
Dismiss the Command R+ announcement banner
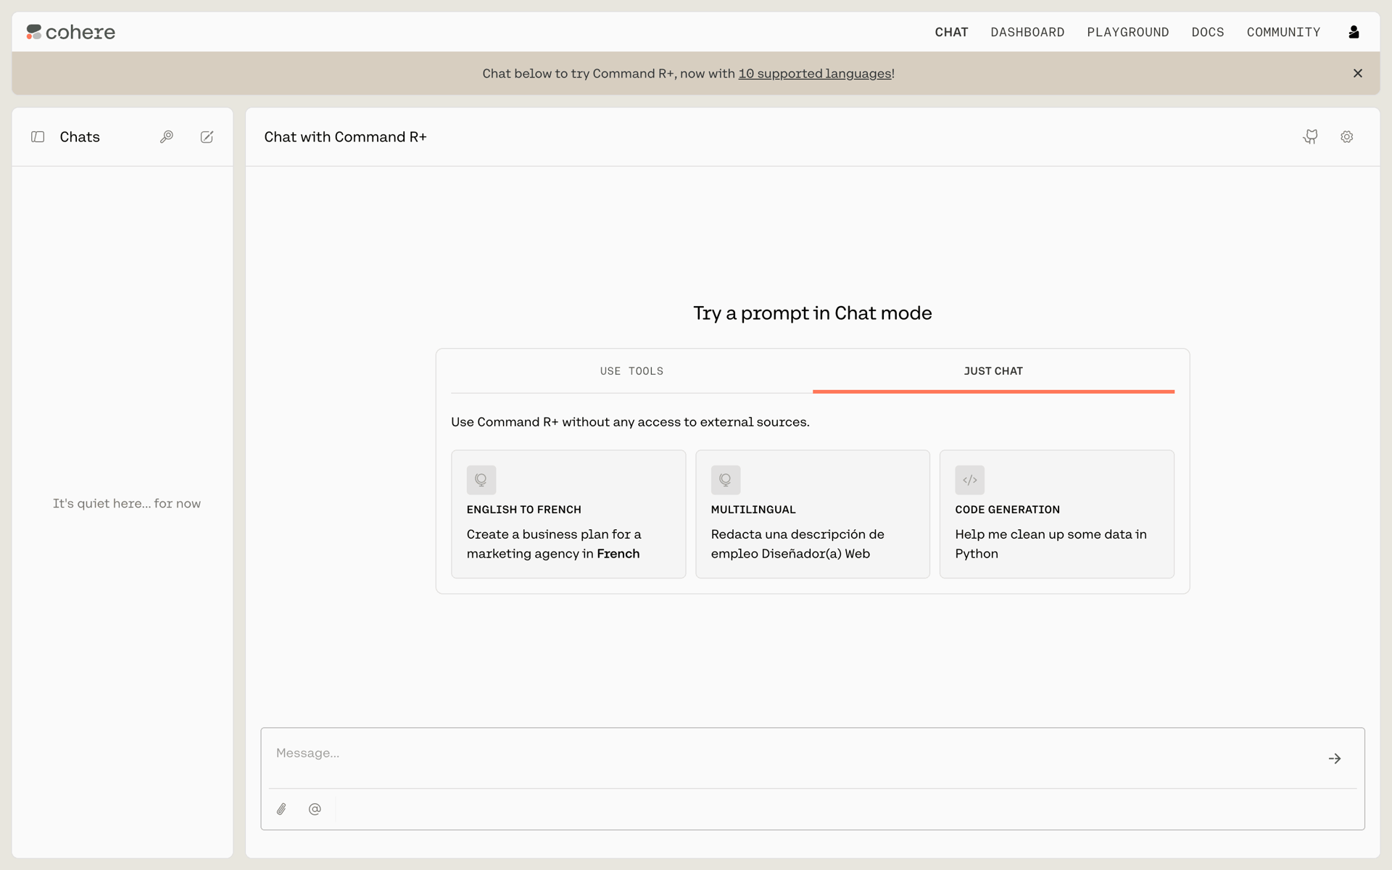click(1358, 73)
